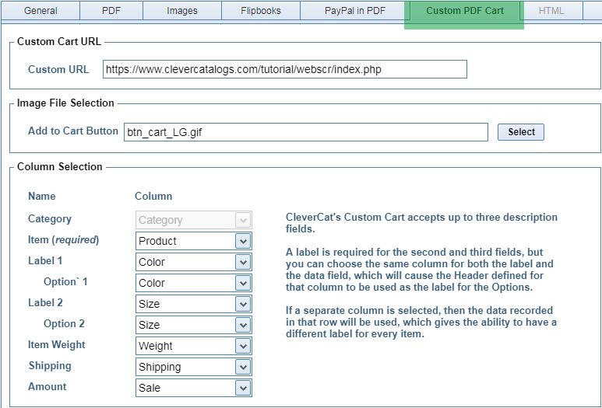The height and width of the screenshot is (408, 602).
Task: Click the Add to Cart Button filename field
Action: pyautogui.click(x=305, y=132)
